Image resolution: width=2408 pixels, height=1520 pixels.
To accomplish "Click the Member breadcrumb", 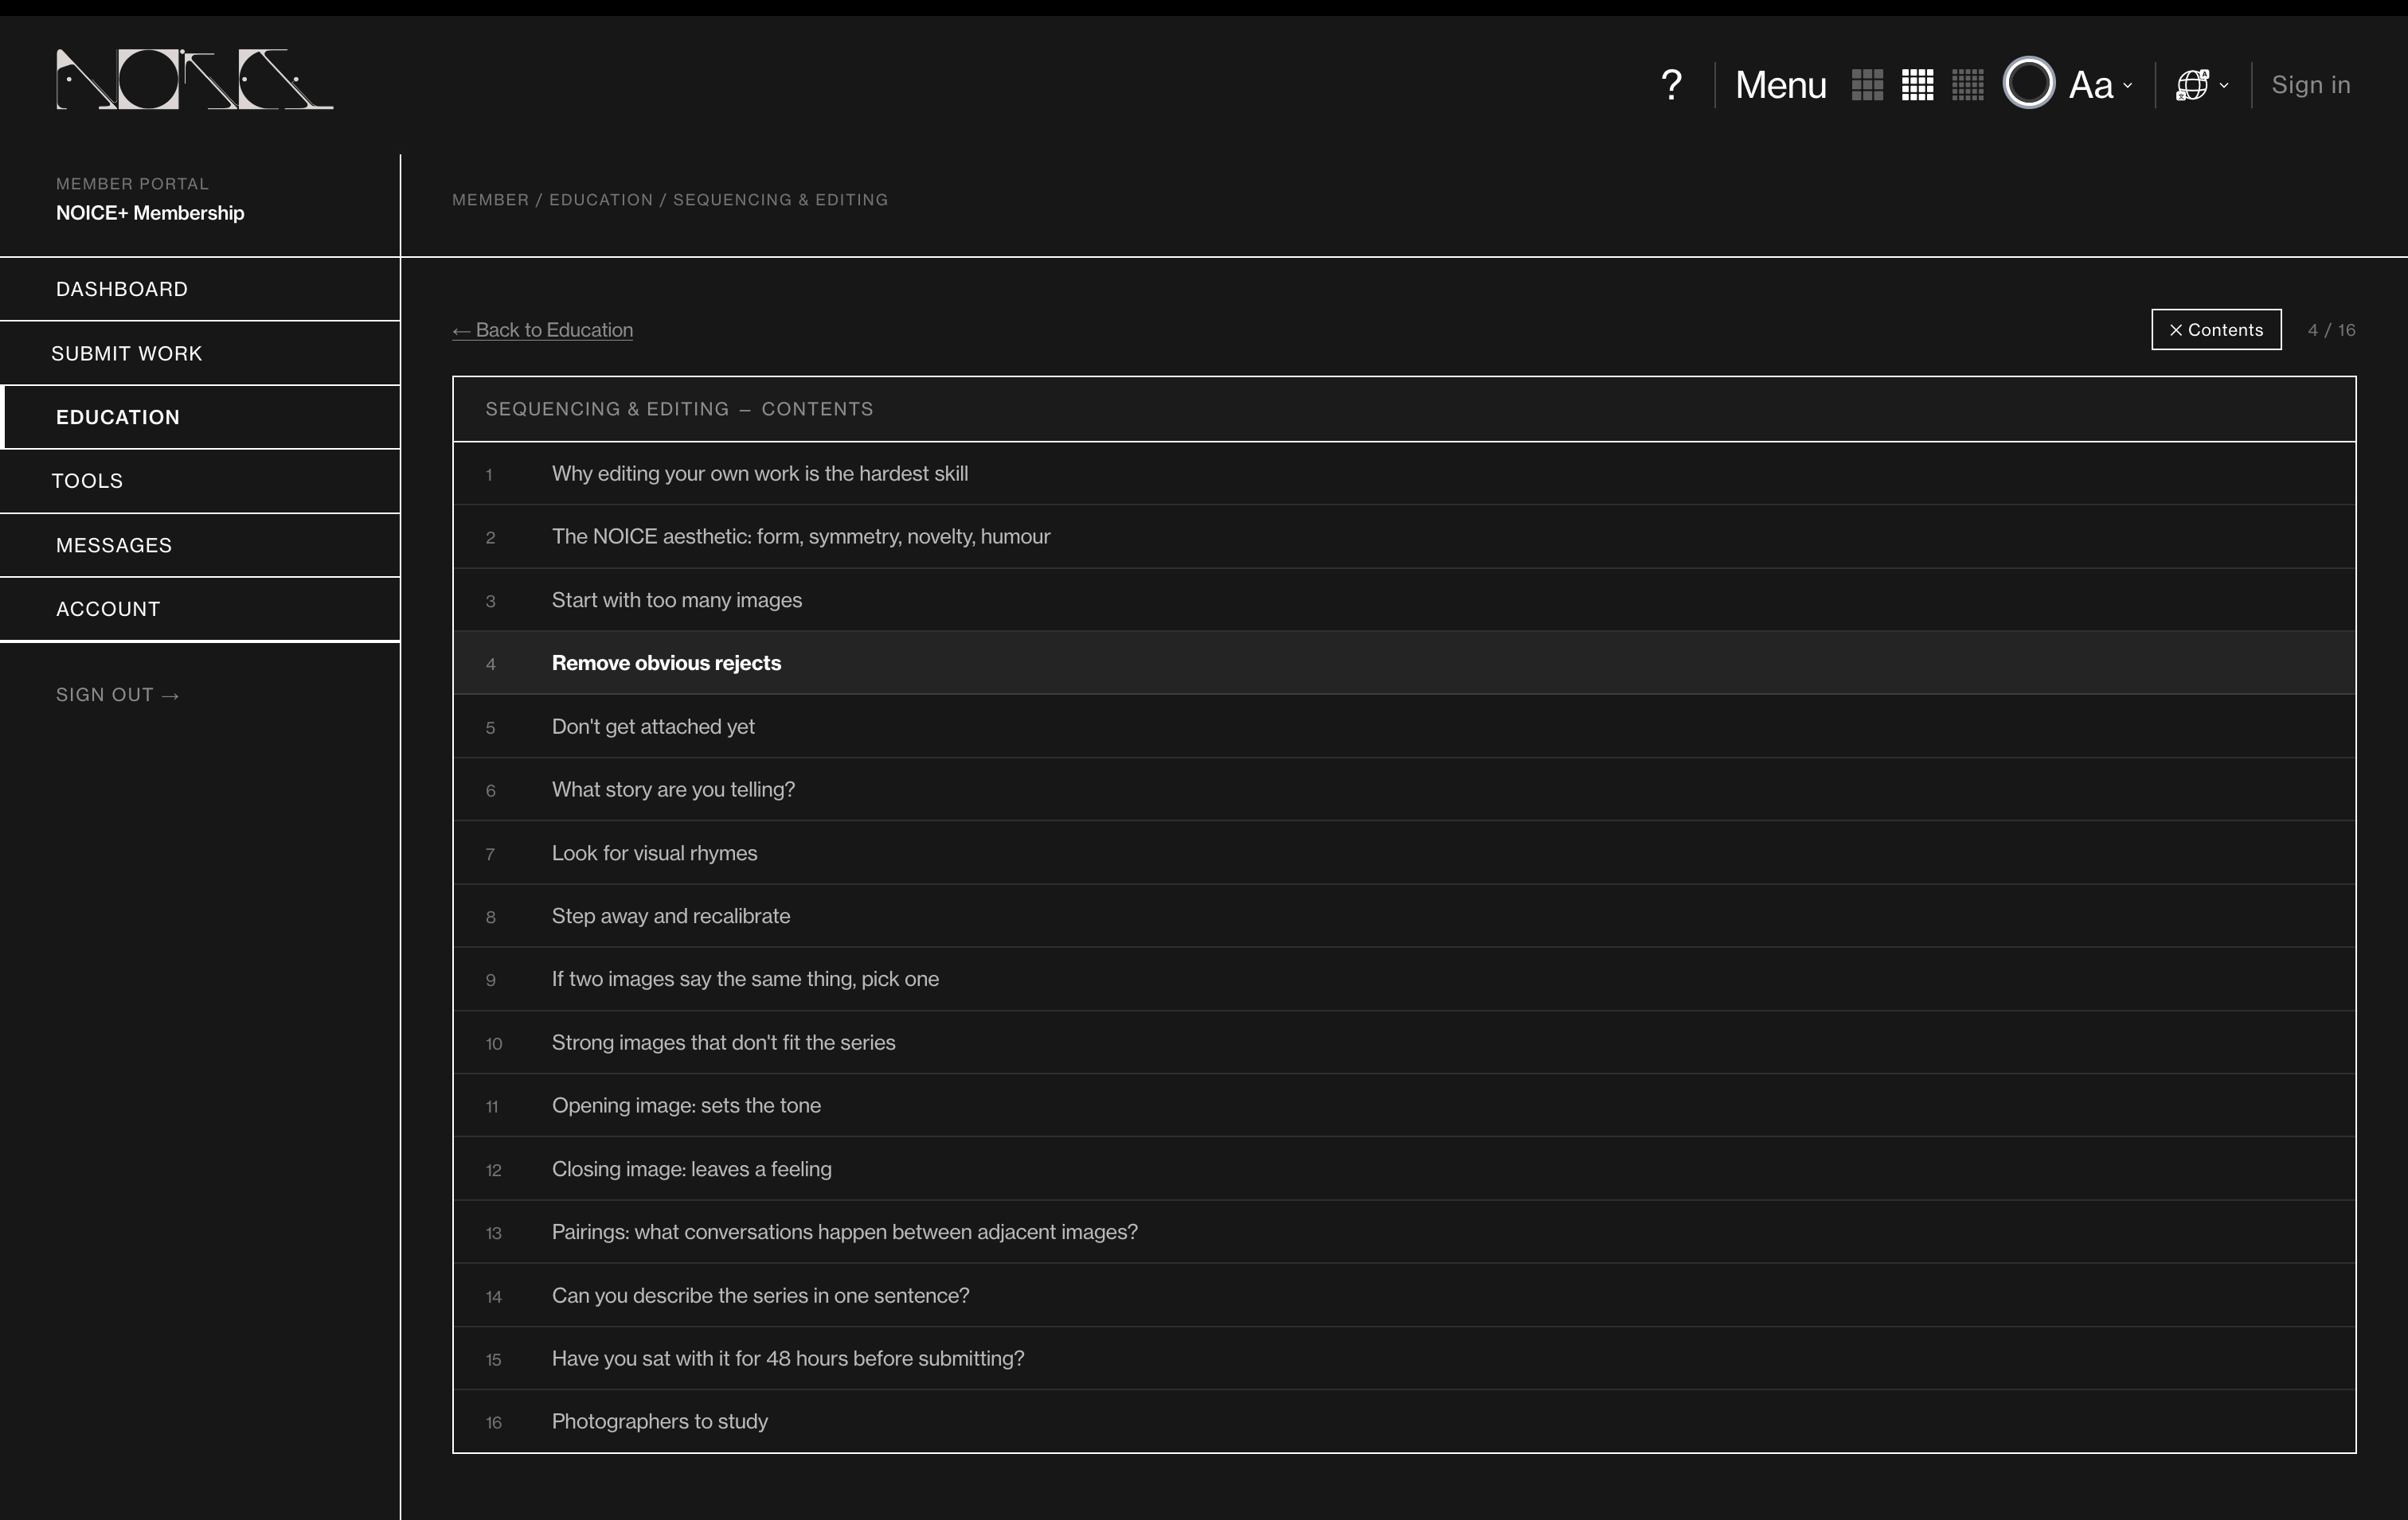I will [x=490, y=200].
